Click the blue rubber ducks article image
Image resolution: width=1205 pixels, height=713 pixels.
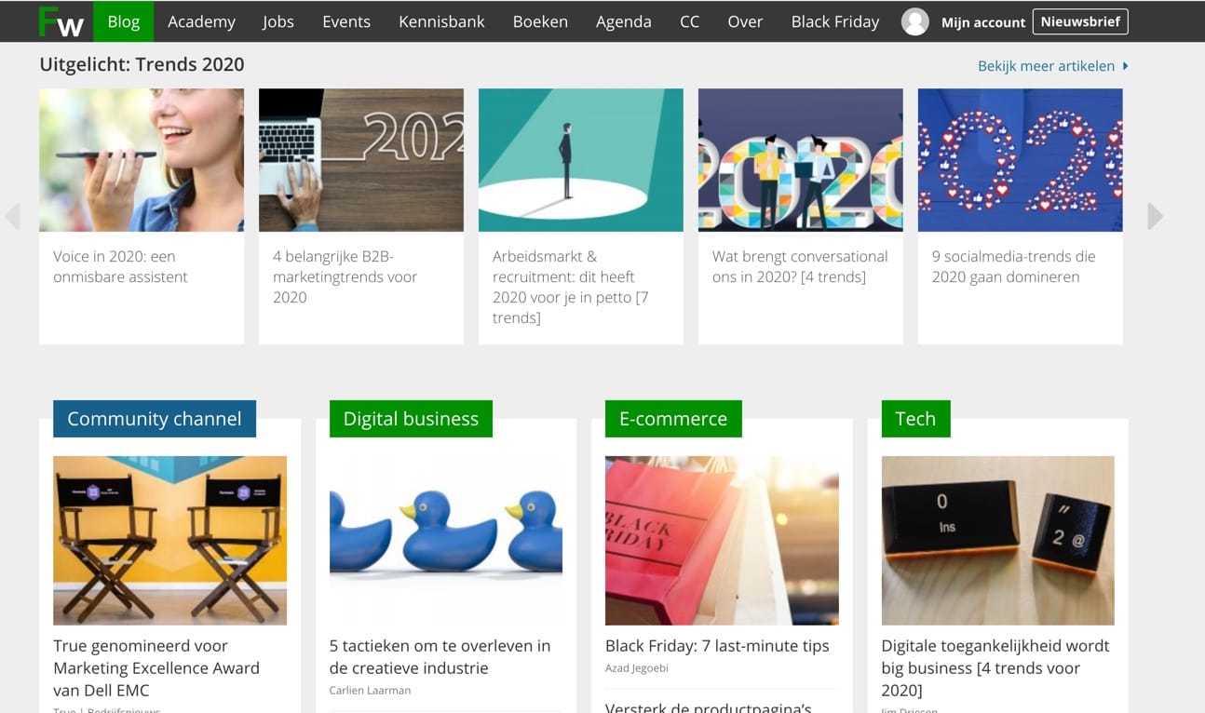(446, 540)
